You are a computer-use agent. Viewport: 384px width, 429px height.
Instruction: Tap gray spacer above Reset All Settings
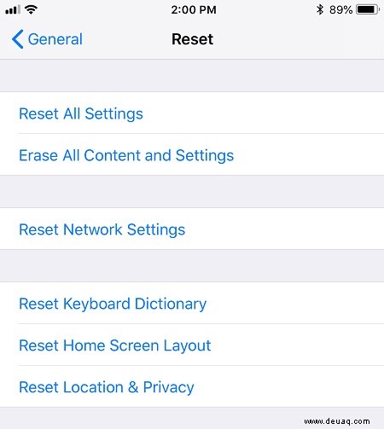[192, 76]
